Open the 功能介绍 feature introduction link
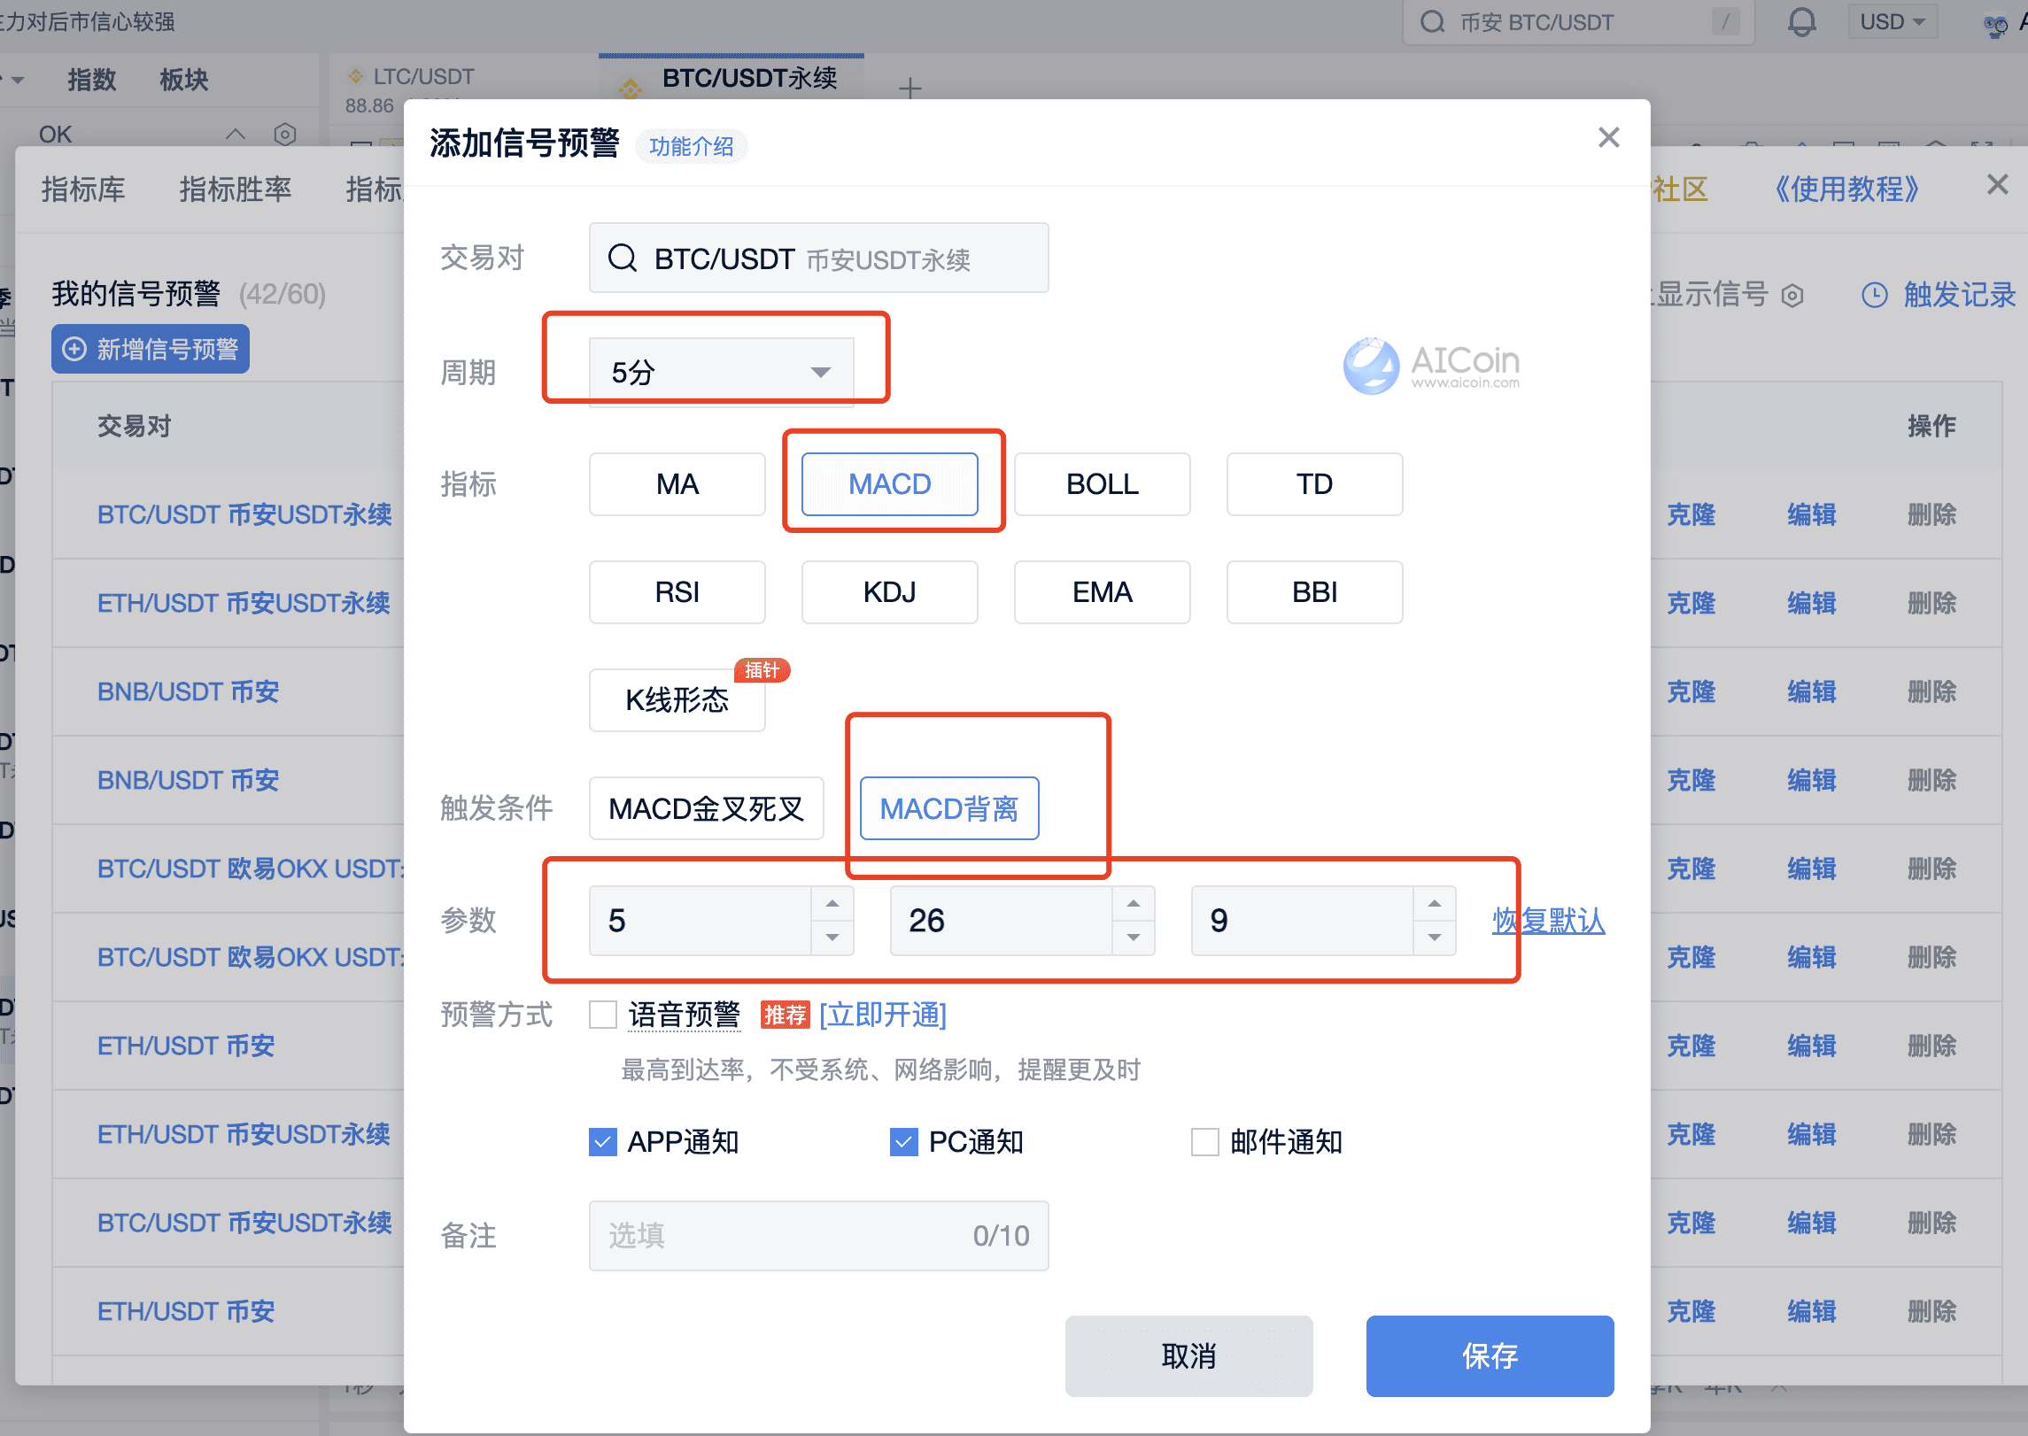The height and width of the screenshot is (1436, 2028). pos(692,146)
